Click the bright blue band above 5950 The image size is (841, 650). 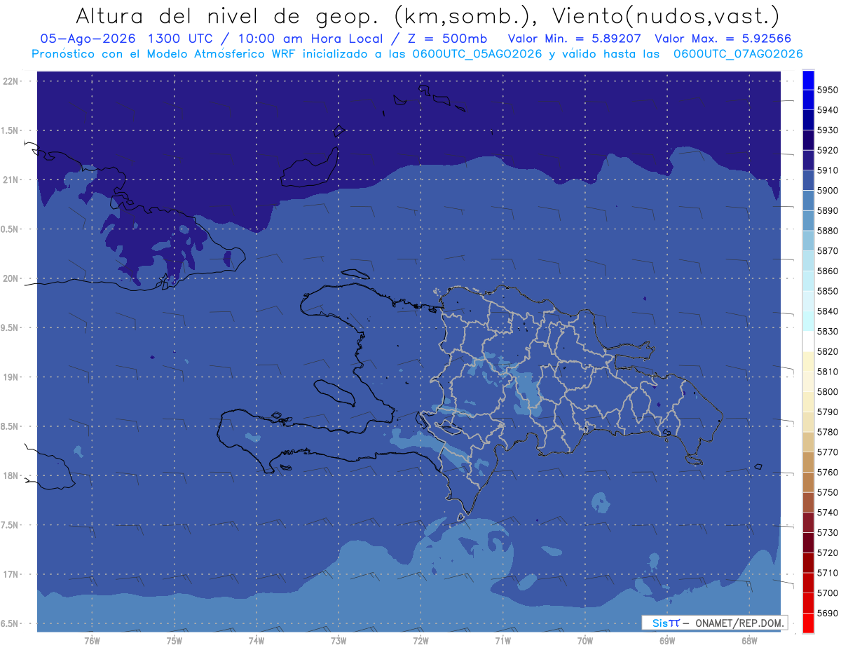point(807,80)
